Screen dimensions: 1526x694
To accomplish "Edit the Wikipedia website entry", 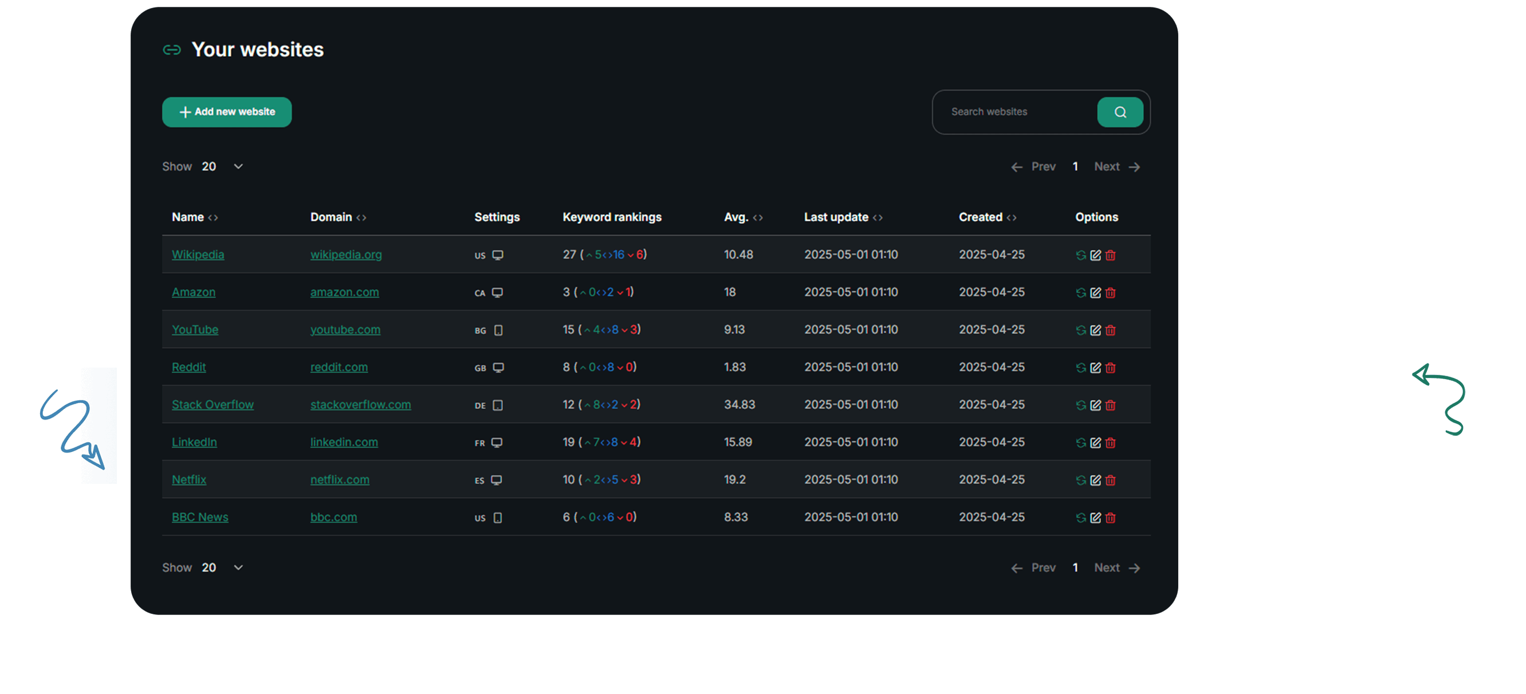I will (x=1095, y=255).
